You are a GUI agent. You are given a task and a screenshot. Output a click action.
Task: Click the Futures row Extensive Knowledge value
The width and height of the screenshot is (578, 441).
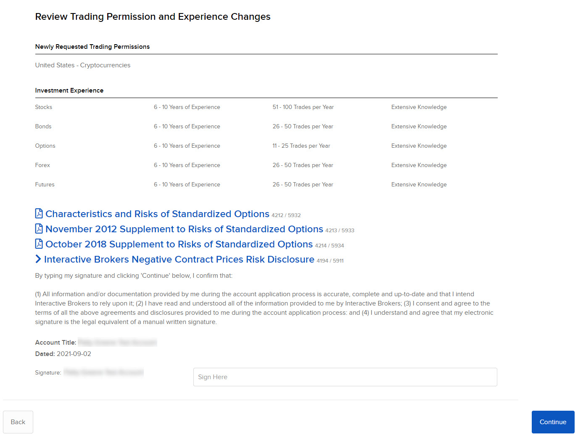coord(419,185)
